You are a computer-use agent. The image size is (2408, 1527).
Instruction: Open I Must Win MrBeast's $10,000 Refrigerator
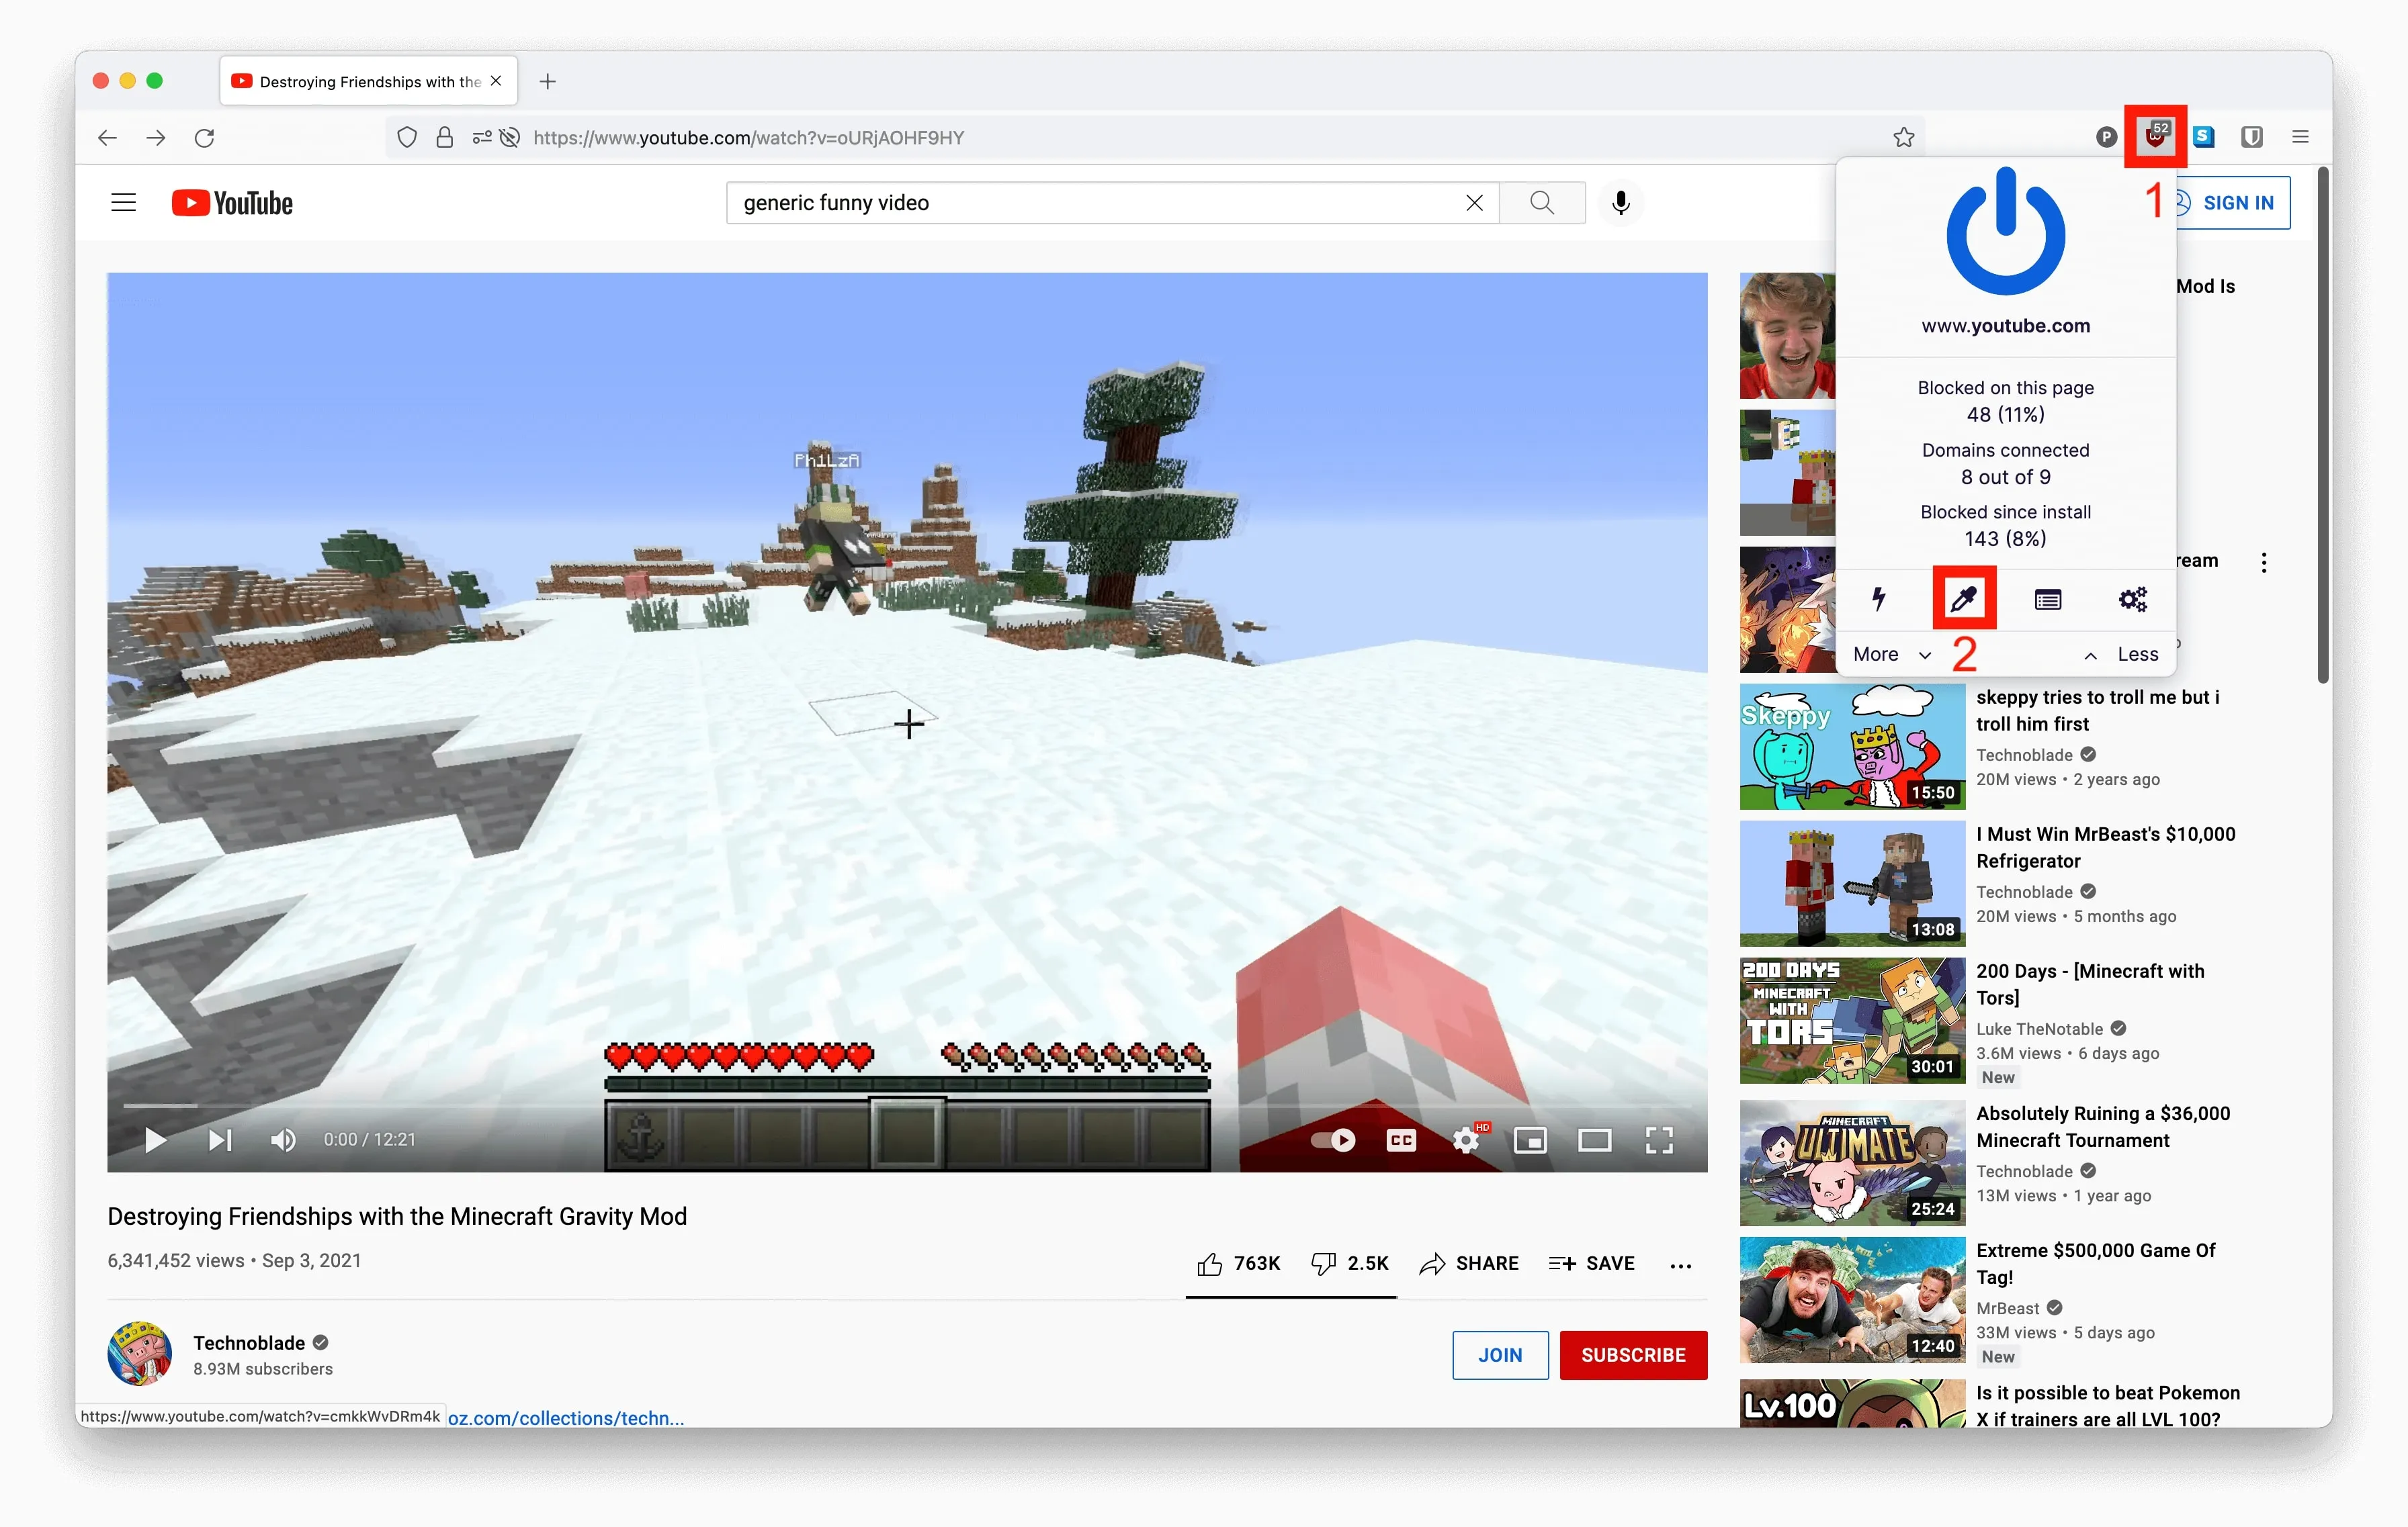(x=2105, y=847)
